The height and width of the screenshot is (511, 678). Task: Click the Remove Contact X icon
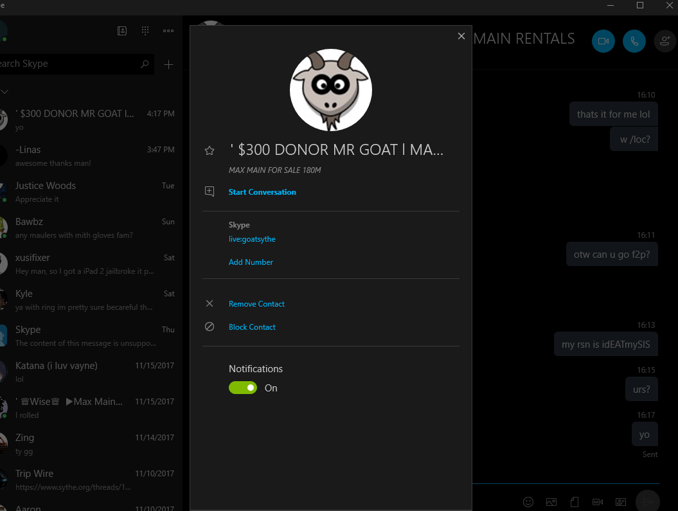[210, 303]
